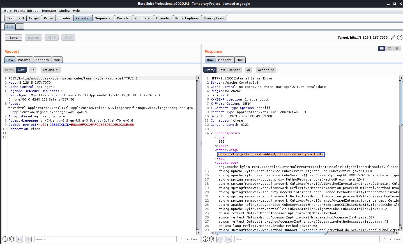Close Repeater tab number 2

(12, 27)
